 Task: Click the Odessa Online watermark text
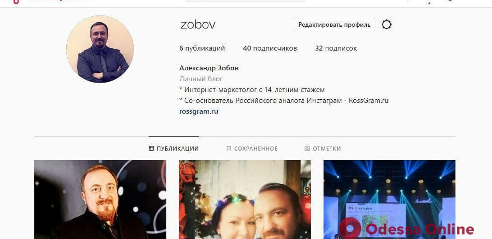tap(419, 229)
